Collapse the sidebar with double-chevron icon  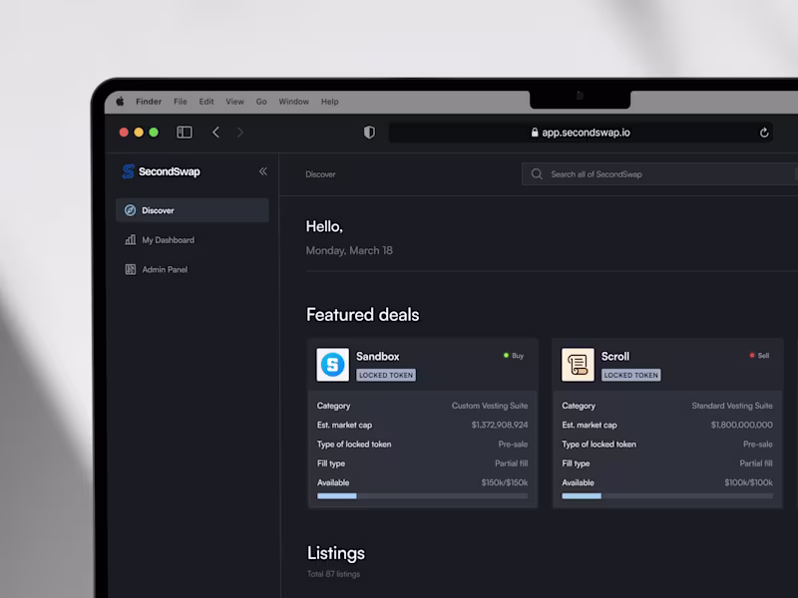(x=263, y=171)
